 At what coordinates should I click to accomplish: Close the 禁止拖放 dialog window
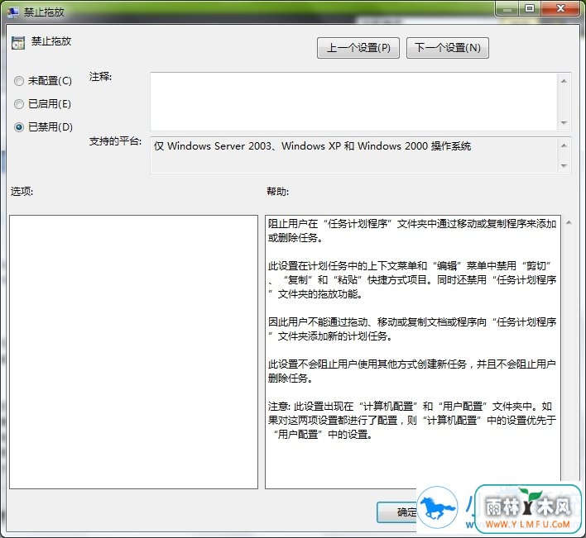coord(560,9)
